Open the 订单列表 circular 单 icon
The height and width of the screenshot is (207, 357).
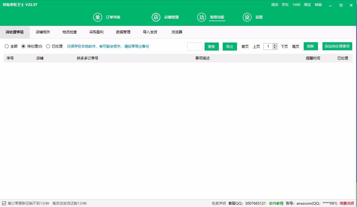97,17
